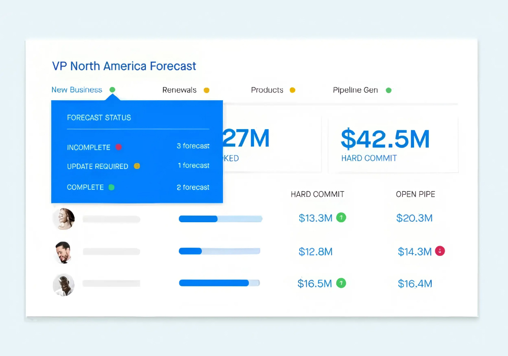Click the $42.5M Hard Commit card
Screen dimensions: 508x356
coord(393,144)
